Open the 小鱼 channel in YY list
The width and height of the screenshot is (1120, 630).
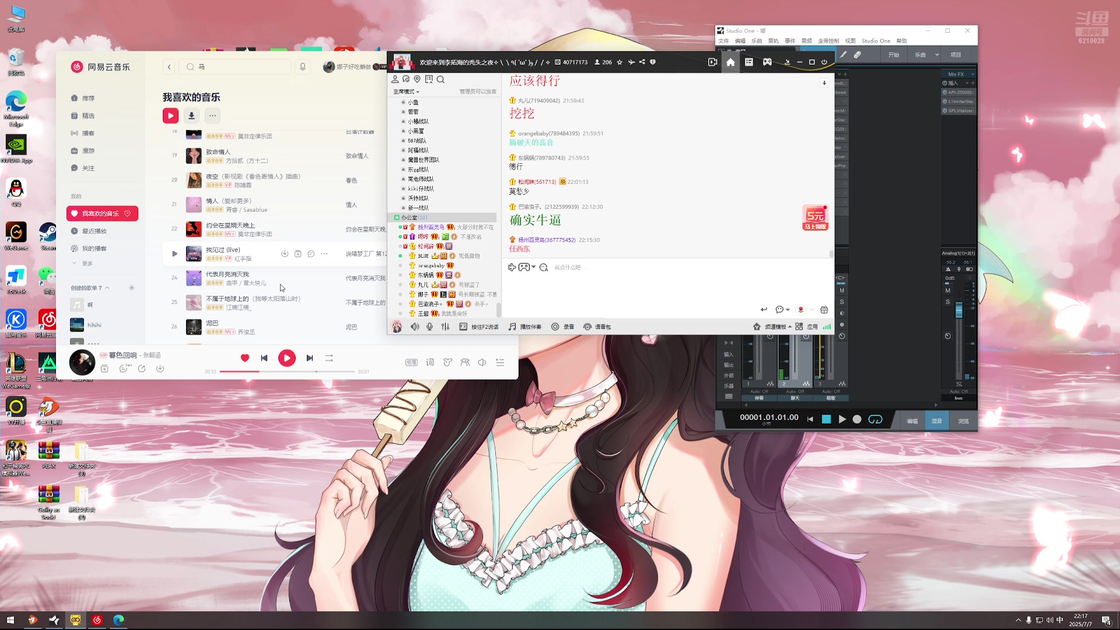click(413, 102)
